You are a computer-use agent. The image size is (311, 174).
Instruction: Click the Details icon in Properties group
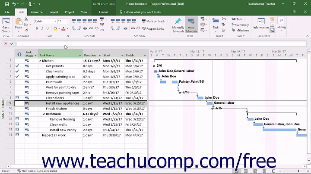click(272, 25)
